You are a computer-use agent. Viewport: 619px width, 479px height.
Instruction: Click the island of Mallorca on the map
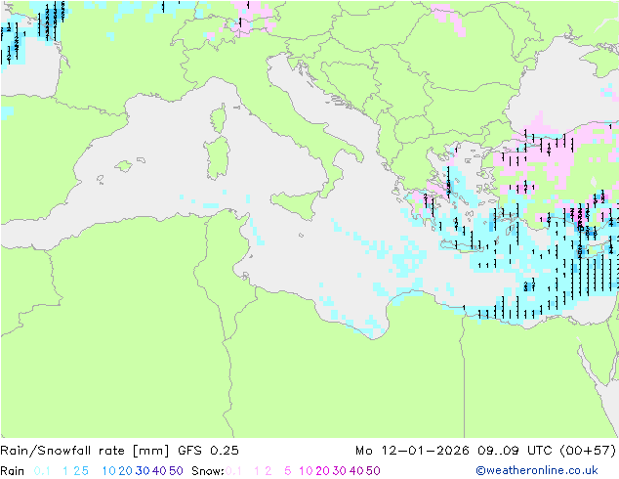pos(124,166)
